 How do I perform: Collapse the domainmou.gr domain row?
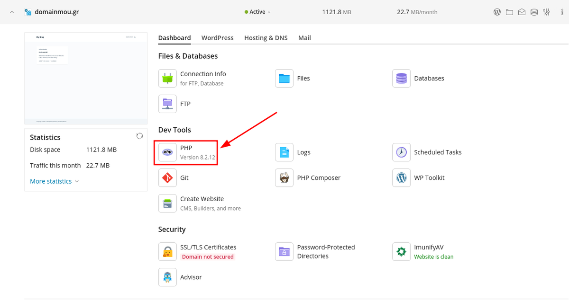tap(12, 12)
